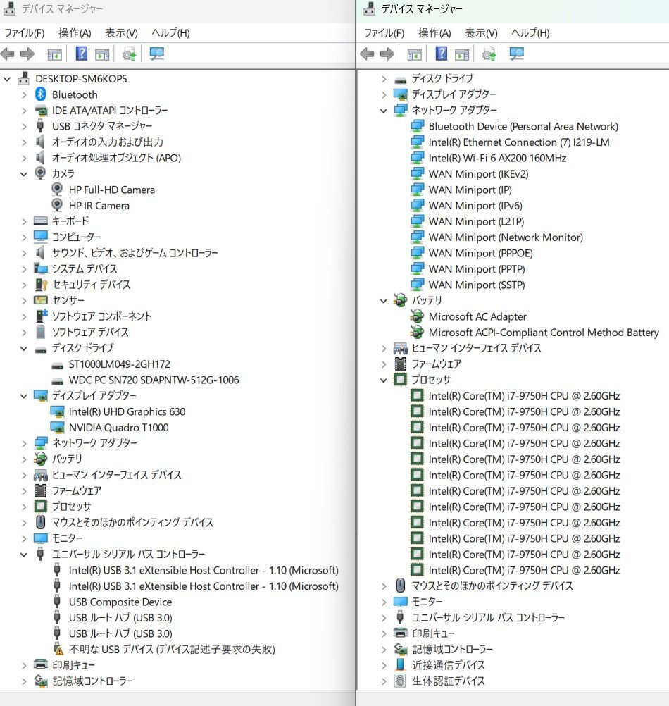Collapse バッテリ category in right window
Image resolution: width=669 pixels, height=706 pixels.
383,301
